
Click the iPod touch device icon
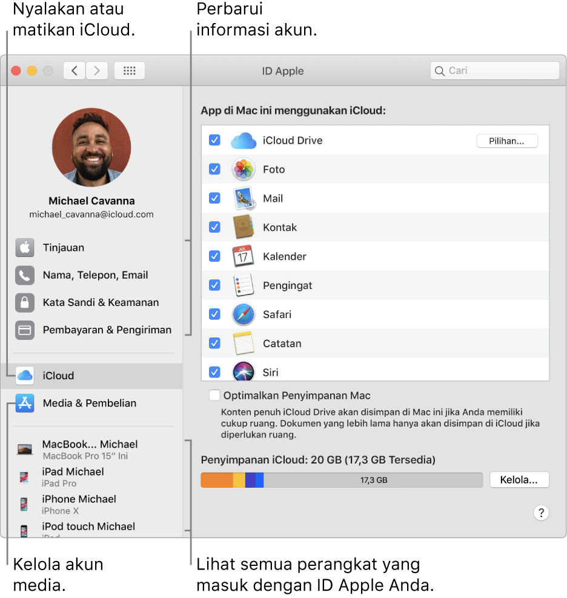(24, 531)
